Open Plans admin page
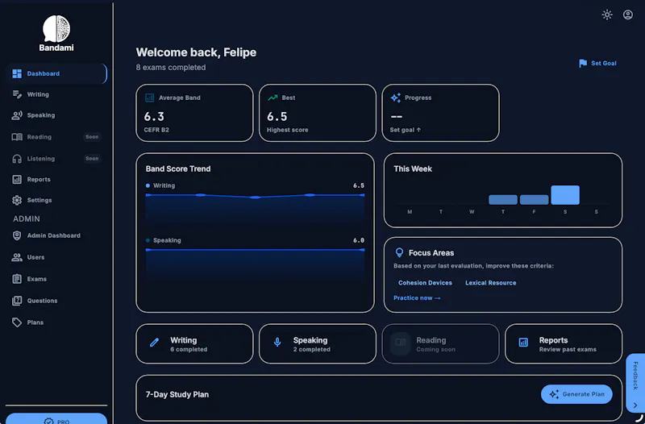 coord(56,322)
